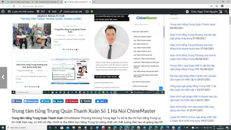Open the Mail app on the taskbar
Viewport: 231px width, 130px height.
tap(68, 127)
